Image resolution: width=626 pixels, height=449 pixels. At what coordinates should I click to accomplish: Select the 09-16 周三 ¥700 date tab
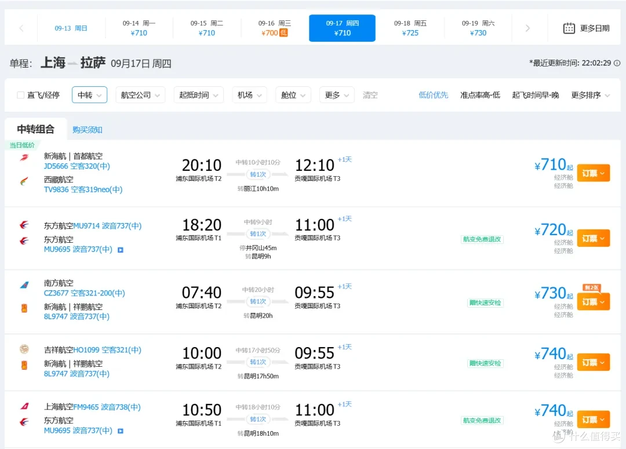[275, 28]
